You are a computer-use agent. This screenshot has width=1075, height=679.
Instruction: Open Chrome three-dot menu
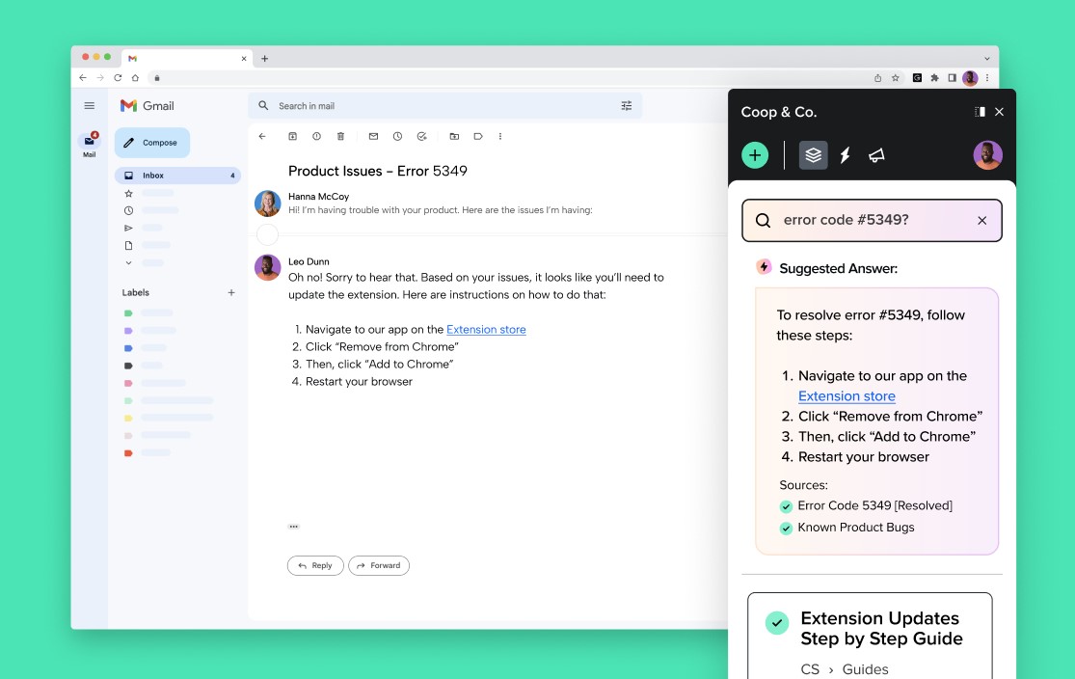[x=987, y=77]
